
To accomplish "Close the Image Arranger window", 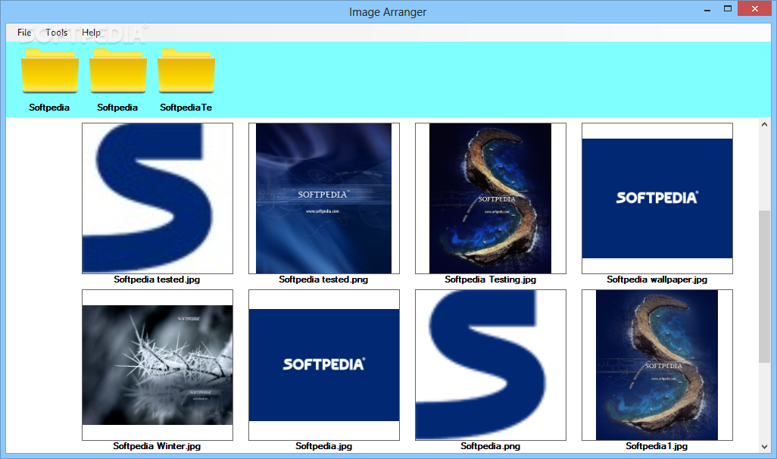I will (755, 9).
